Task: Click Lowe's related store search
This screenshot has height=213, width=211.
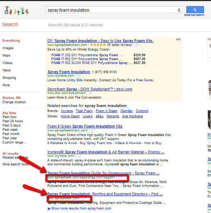Action: pyautogui.click(x=88, y=116)
